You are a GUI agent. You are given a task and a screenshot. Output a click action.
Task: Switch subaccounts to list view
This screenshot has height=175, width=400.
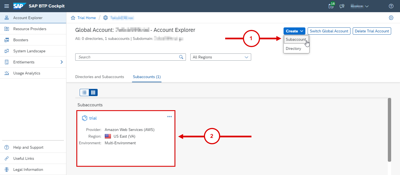tap(84, 92)
